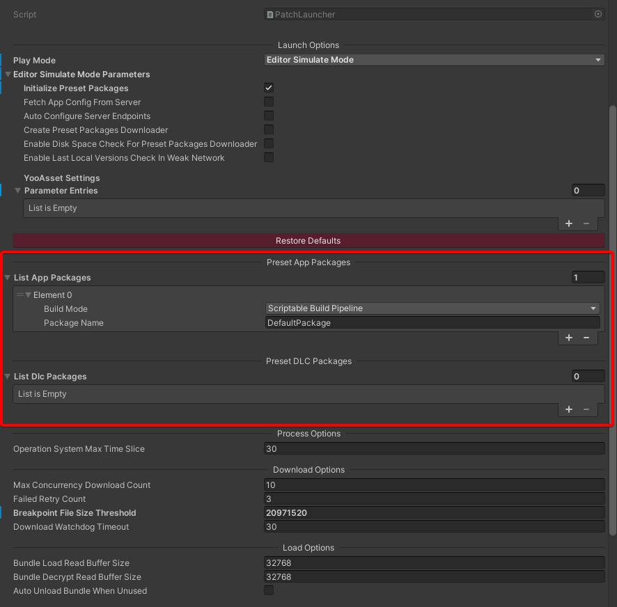Image resolution: width=617 pixels, height=607 pixels.
Task: Click the Package Name text field
Action: click(432, 323)
